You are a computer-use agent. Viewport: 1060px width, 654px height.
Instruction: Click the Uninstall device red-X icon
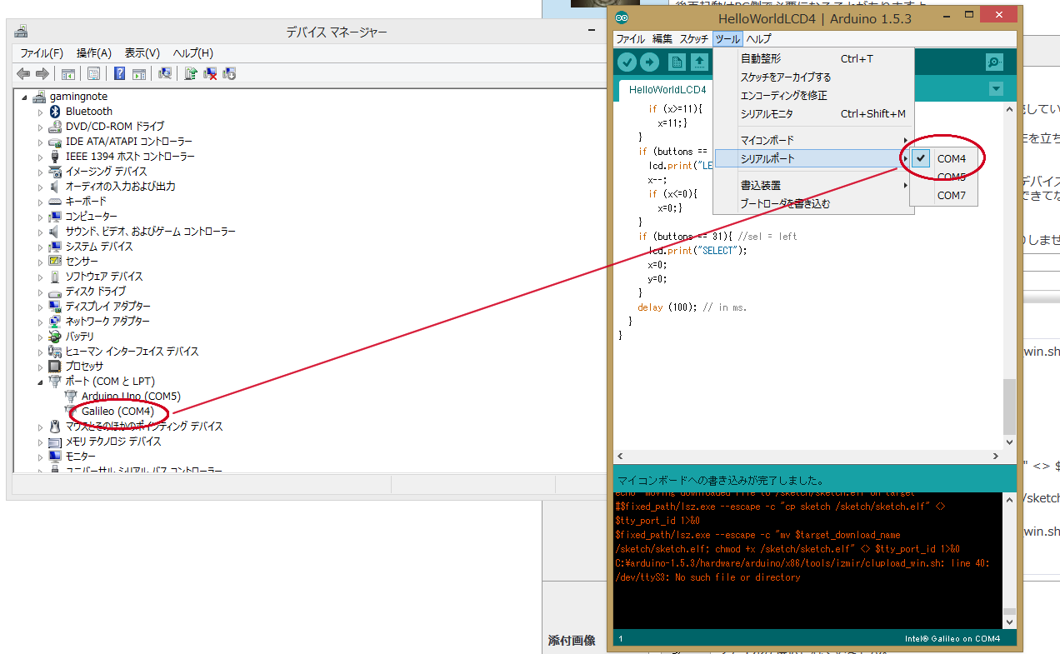pyautogui.click(x=211, y=73)
